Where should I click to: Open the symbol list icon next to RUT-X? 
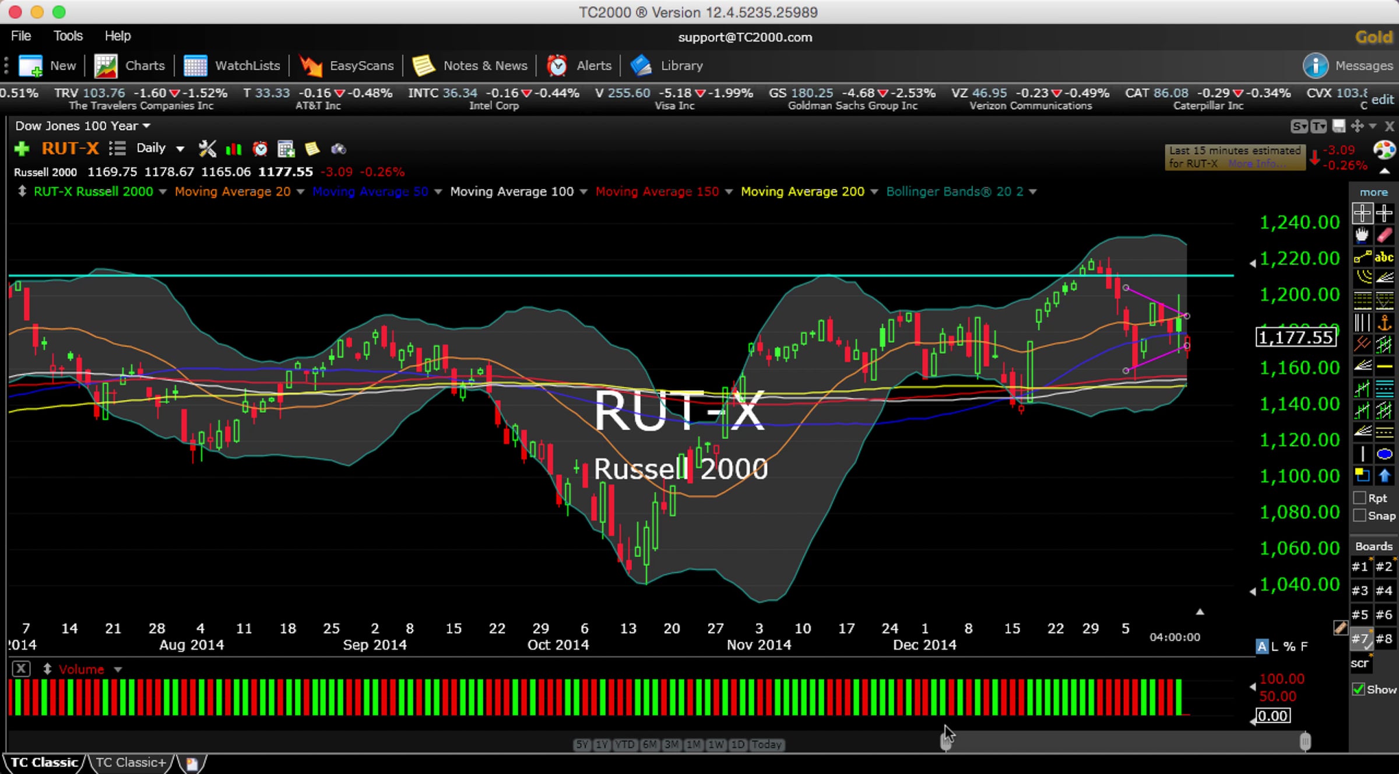[x=117, y=149]
